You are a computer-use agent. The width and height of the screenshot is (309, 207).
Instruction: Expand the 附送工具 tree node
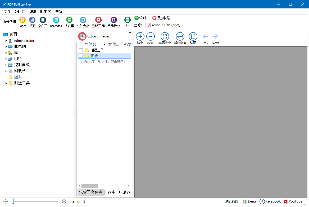click(6, 83)
